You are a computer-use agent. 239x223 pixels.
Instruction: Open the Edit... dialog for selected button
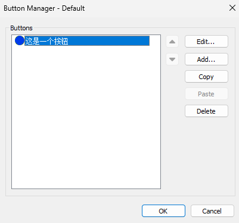click(x=206, y=42)
